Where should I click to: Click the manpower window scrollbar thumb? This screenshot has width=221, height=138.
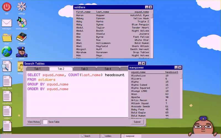click(x=181, y=76)
